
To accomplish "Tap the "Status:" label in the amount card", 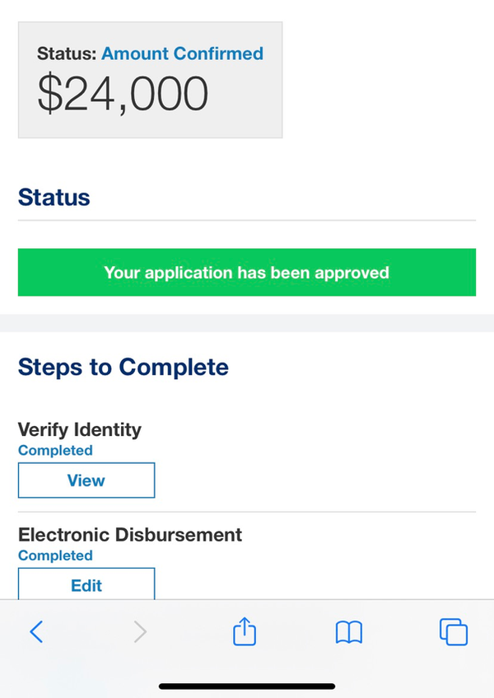I will click(x=67, y=54).
